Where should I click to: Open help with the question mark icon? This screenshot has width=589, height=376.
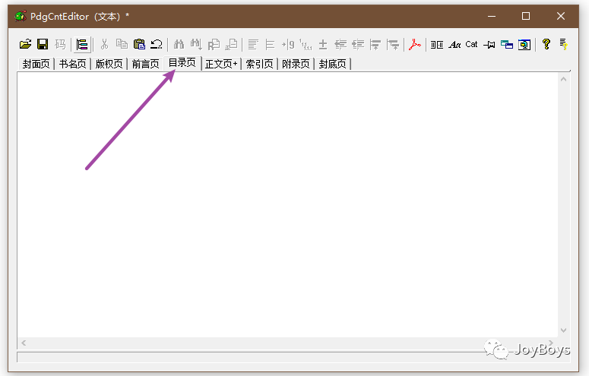pyautogui.click(x=546, y=44)
